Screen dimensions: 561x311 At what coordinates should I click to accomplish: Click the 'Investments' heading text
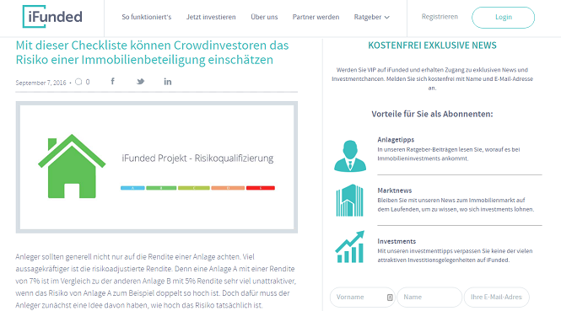coord(396,241)
